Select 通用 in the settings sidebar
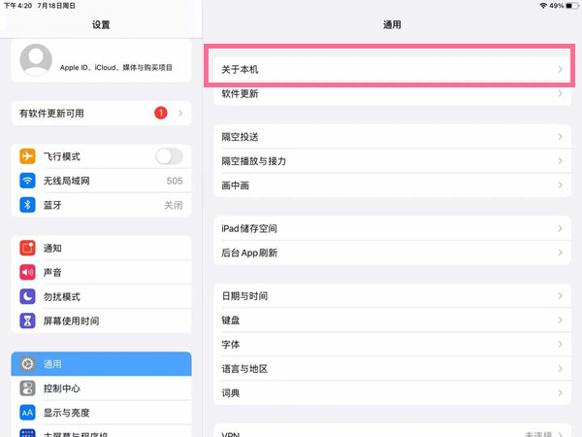The width and height of the screenshot is (582, 437). pyautogui.click(x=101, y=364)
